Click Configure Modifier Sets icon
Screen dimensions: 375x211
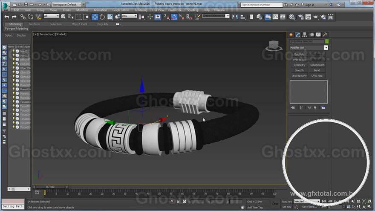pyautogui.click(x=323, y=108)
